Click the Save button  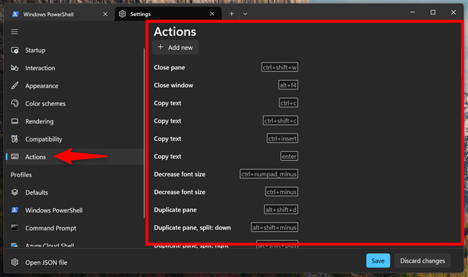(x=378, y=260)
